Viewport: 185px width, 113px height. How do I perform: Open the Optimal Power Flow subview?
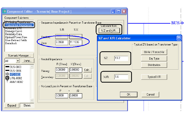[16, 37]
